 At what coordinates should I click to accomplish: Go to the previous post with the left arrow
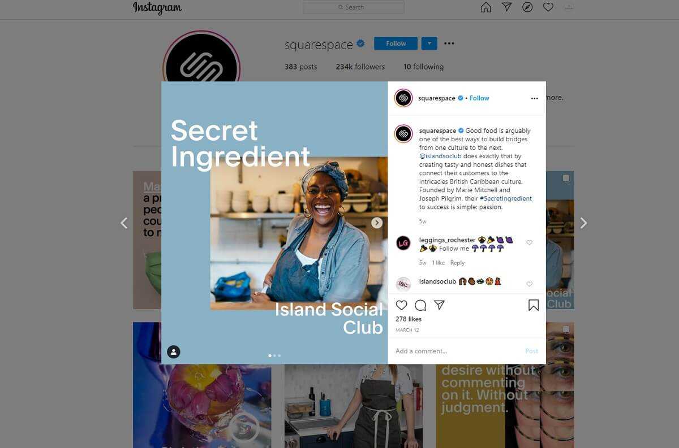tap(124, 223)
